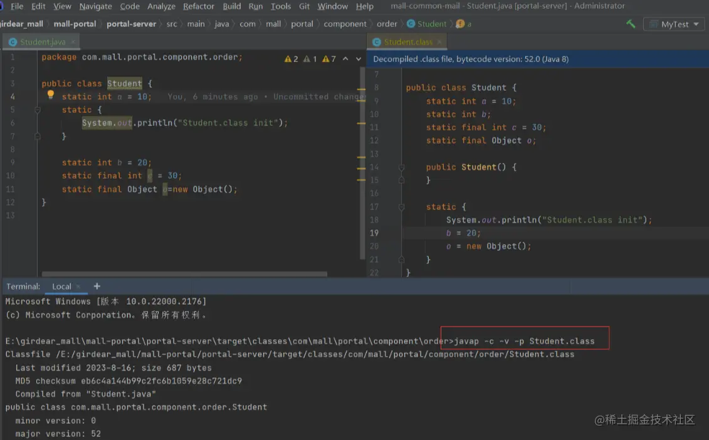Close the Student.class tab
Image resolution: width=709 pixels, height=440 pixels.
pos(439,42)
